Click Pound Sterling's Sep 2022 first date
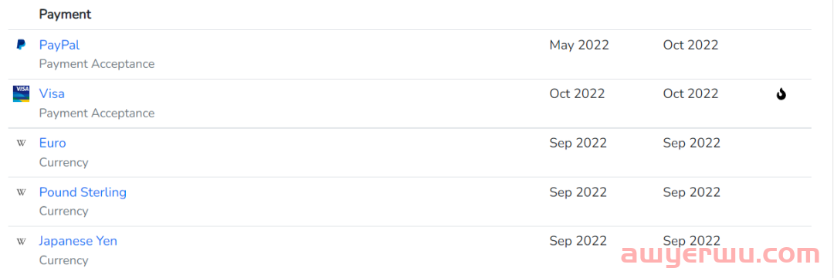Viewport: 834px width, 278px height. point(578,192)
